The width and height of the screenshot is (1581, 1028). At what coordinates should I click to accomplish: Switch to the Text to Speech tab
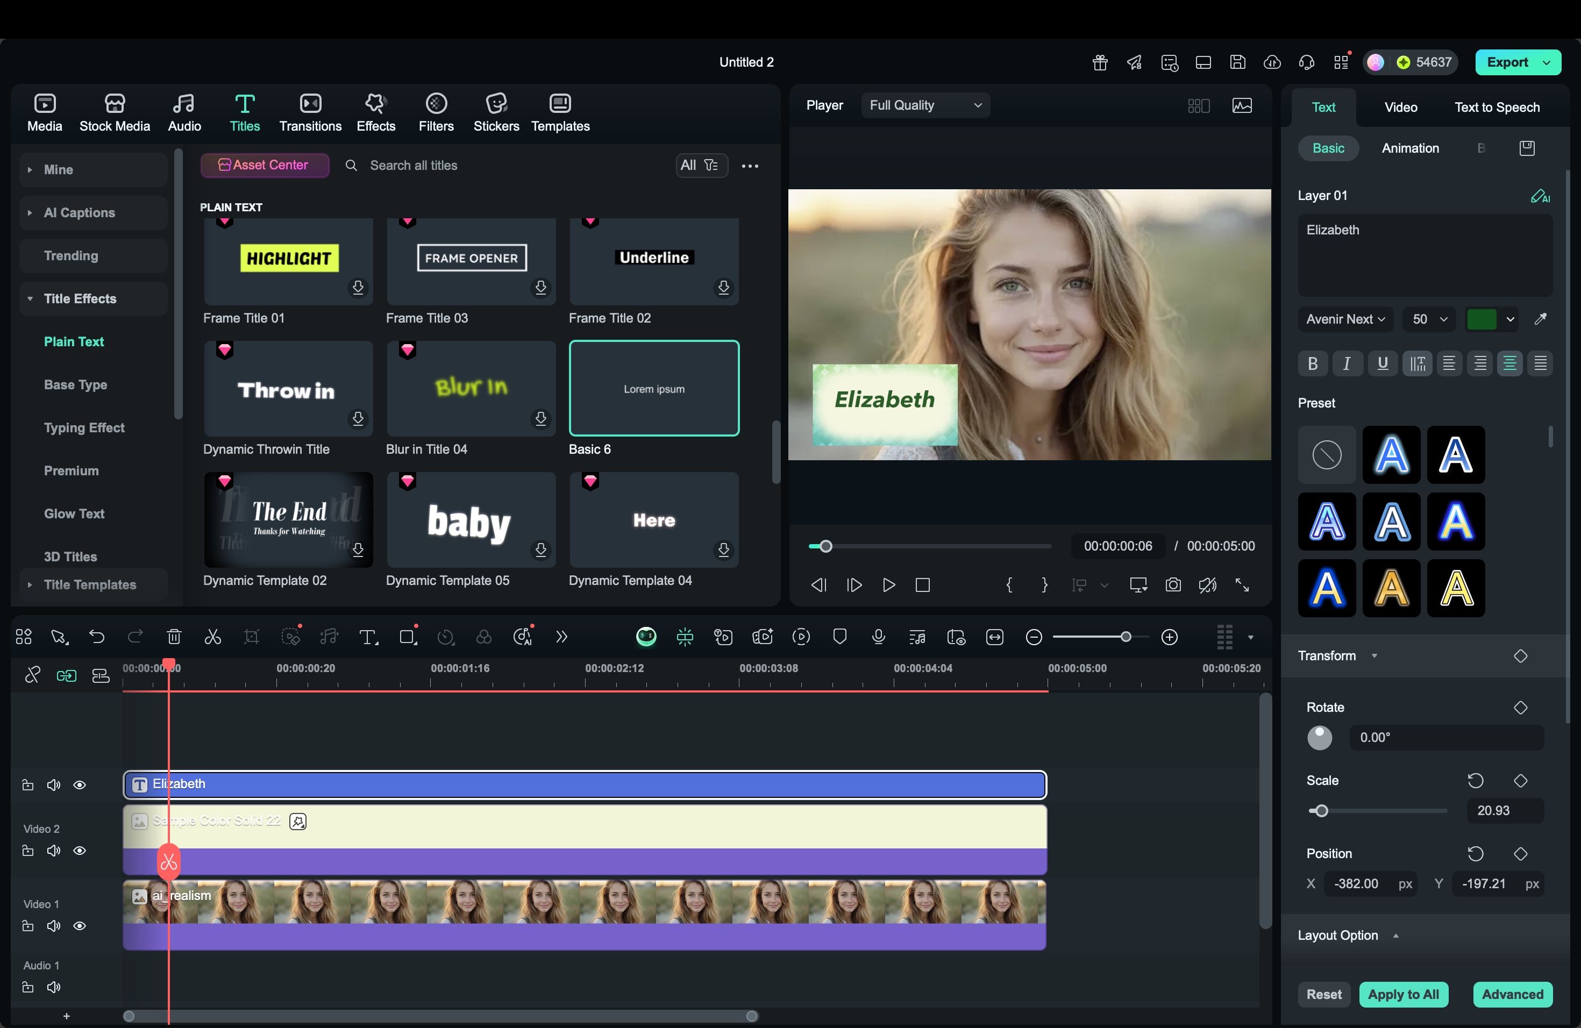(x=1497, y=108)
